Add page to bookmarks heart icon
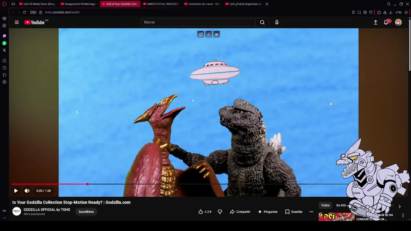This screenshot has height=231, width=411. click(371, 12)
